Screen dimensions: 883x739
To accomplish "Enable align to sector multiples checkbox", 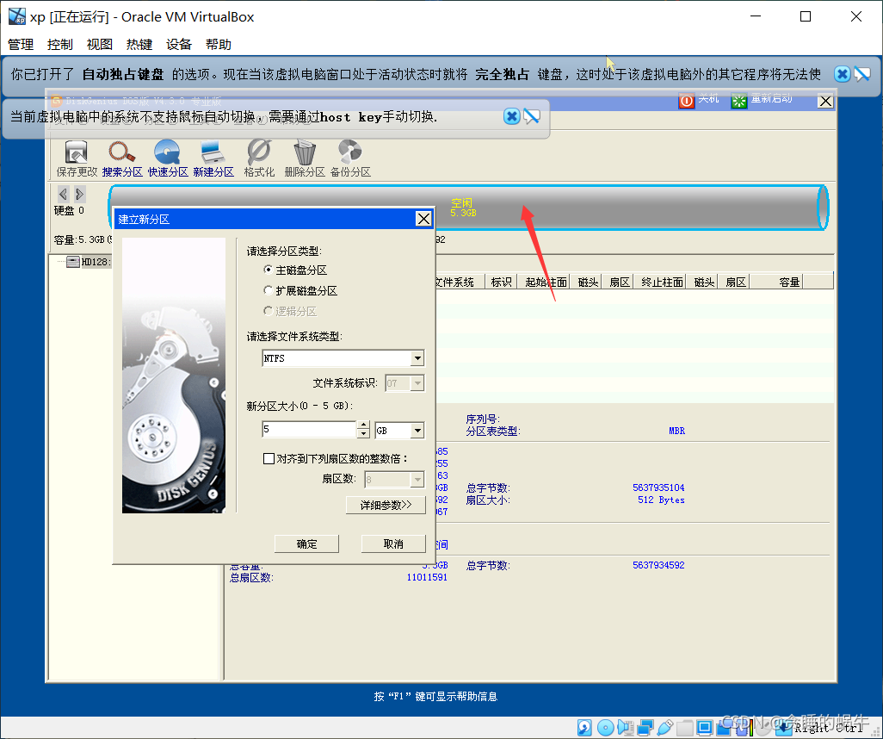I will (269, 458).
